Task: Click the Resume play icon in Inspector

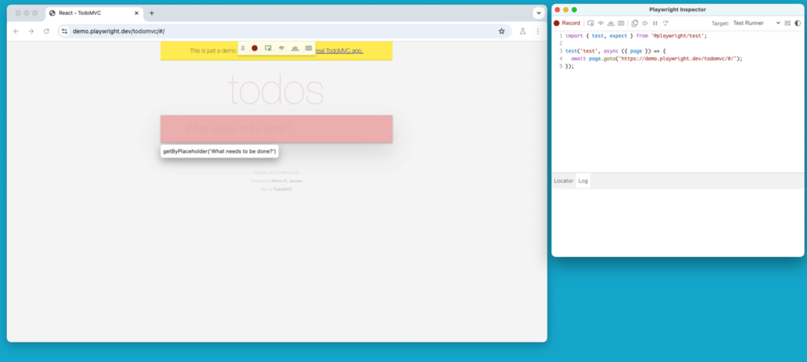Action: 645,23
